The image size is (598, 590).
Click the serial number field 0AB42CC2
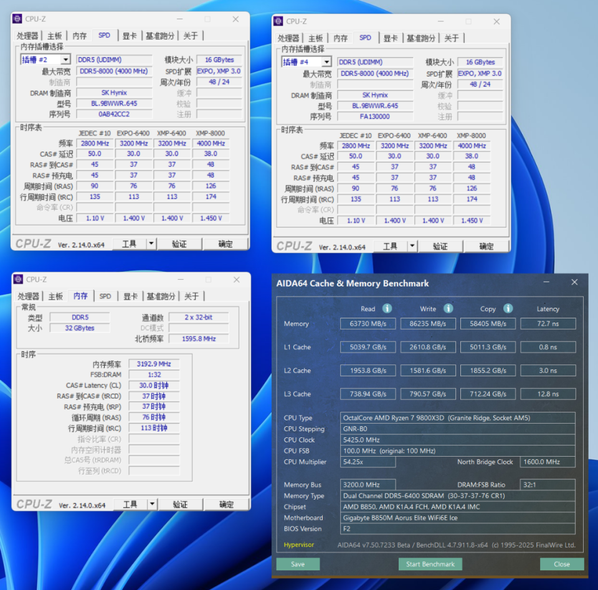[114, 114]
